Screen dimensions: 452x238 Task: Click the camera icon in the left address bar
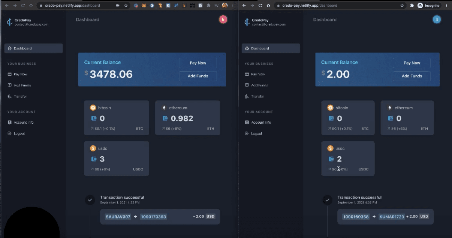tap(118, 6)
